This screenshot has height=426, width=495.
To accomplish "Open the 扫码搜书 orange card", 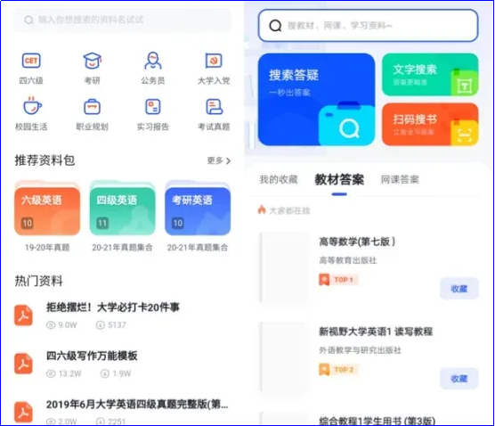I will coord(430,124).
